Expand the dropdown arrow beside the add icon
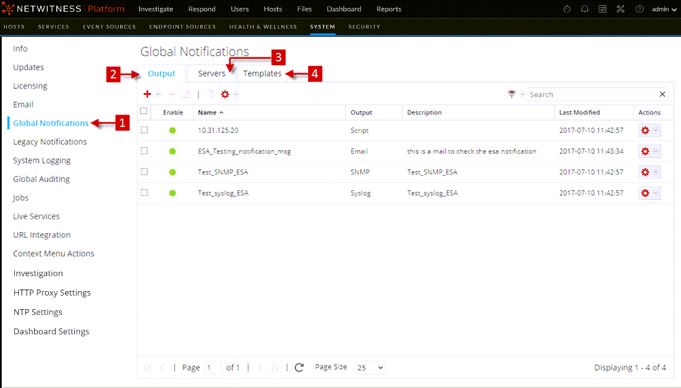The height and width of the screenshot is (388, 681). point(158,95)
